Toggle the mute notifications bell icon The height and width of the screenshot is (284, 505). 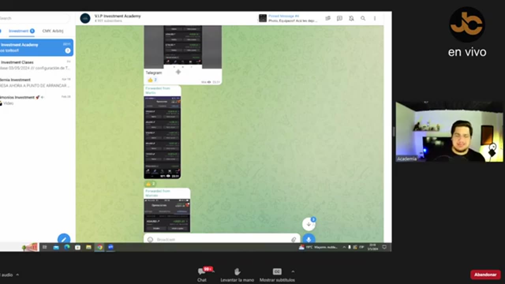click(x=351, y=18)
